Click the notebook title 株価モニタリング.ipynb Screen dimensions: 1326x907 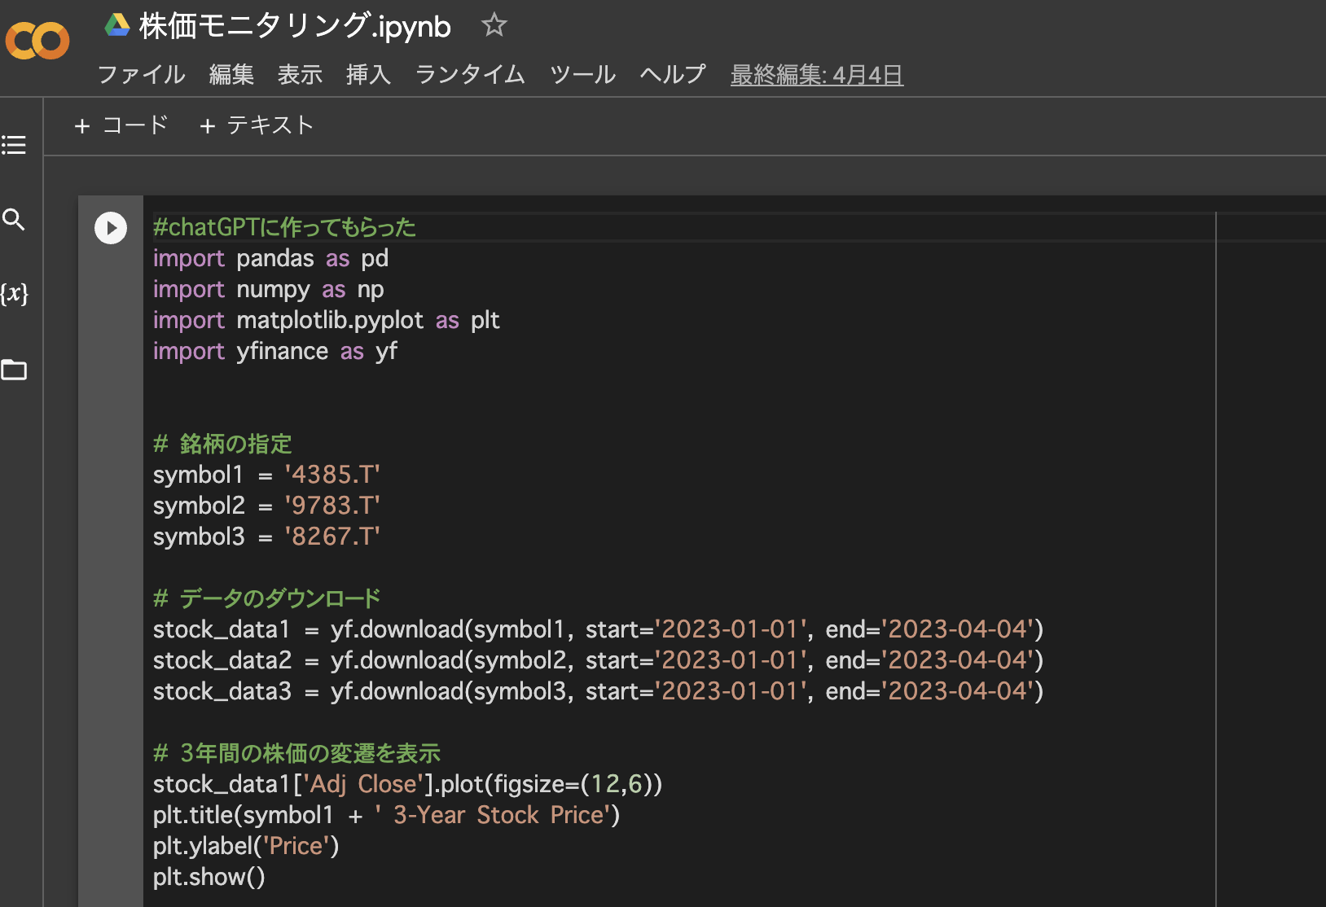pyautogui.click(x=295, y=26)
